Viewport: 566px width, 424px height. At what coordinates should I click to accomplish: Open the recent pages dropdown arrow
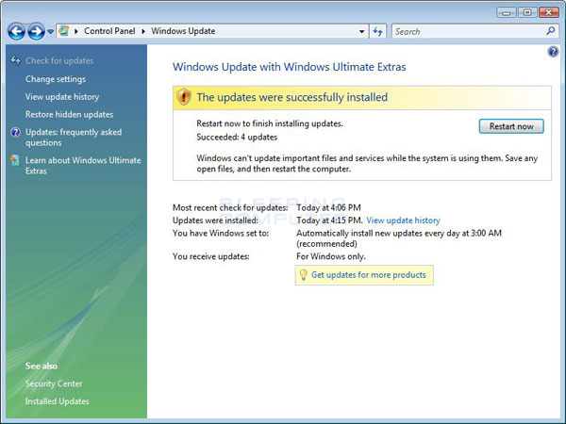tap(51, 32)
